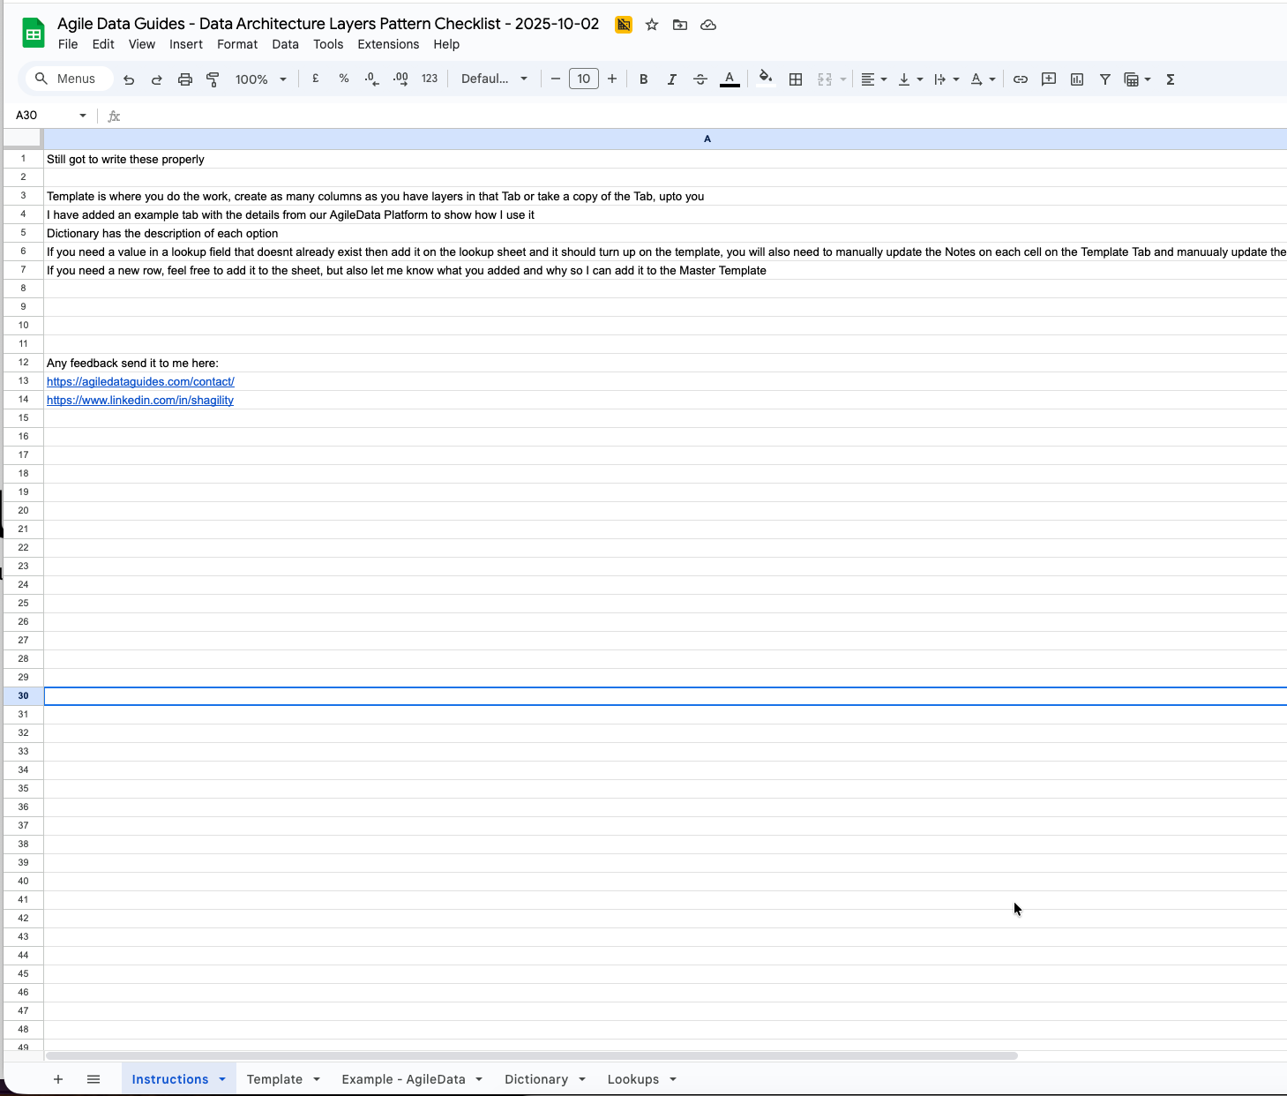Screen dimensions: 1287x1096
Task: Open the LinkedIn shagility link
Action: [140, 400]
